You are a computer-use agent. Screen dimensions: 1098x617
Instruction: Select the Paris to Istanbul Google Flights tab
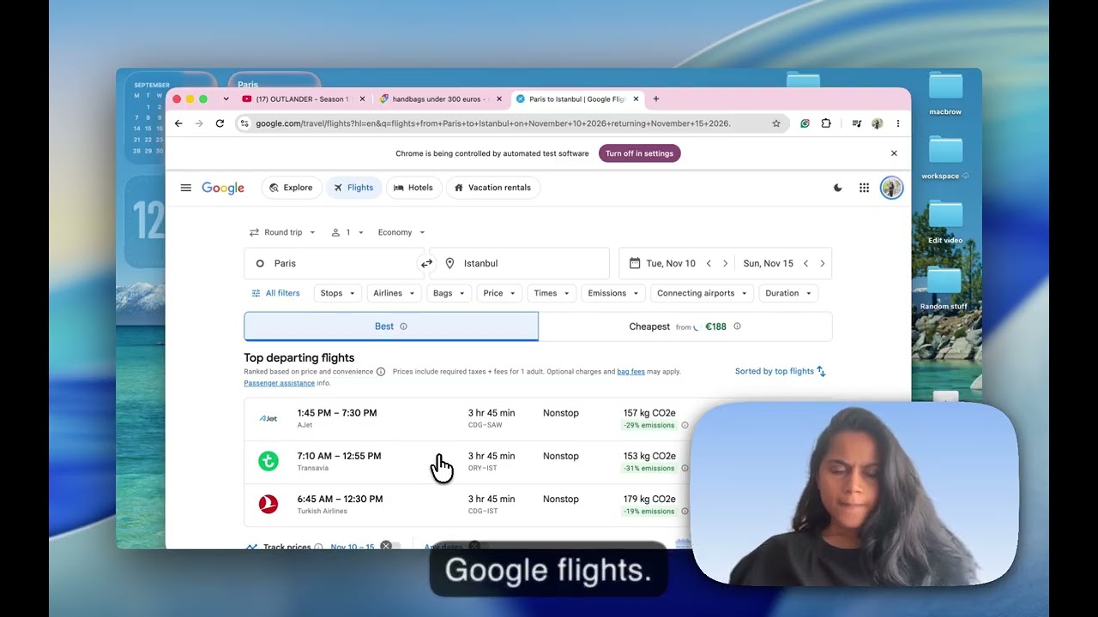point(577,99)
